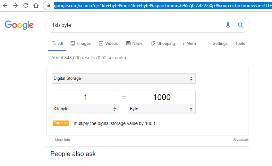Viewport: 272px width, 166px height.
Task: Open search Settings
Action: click(220, 43)
